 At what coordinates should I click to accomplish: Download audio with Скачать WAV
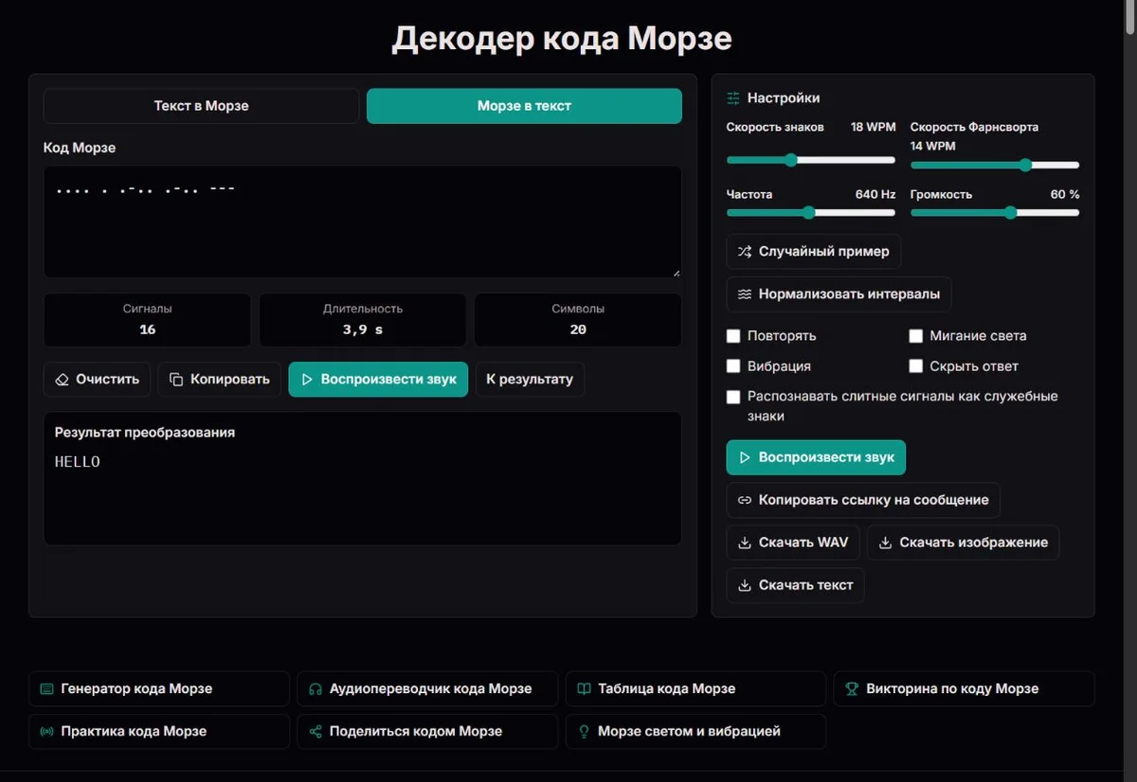[793, 542]
